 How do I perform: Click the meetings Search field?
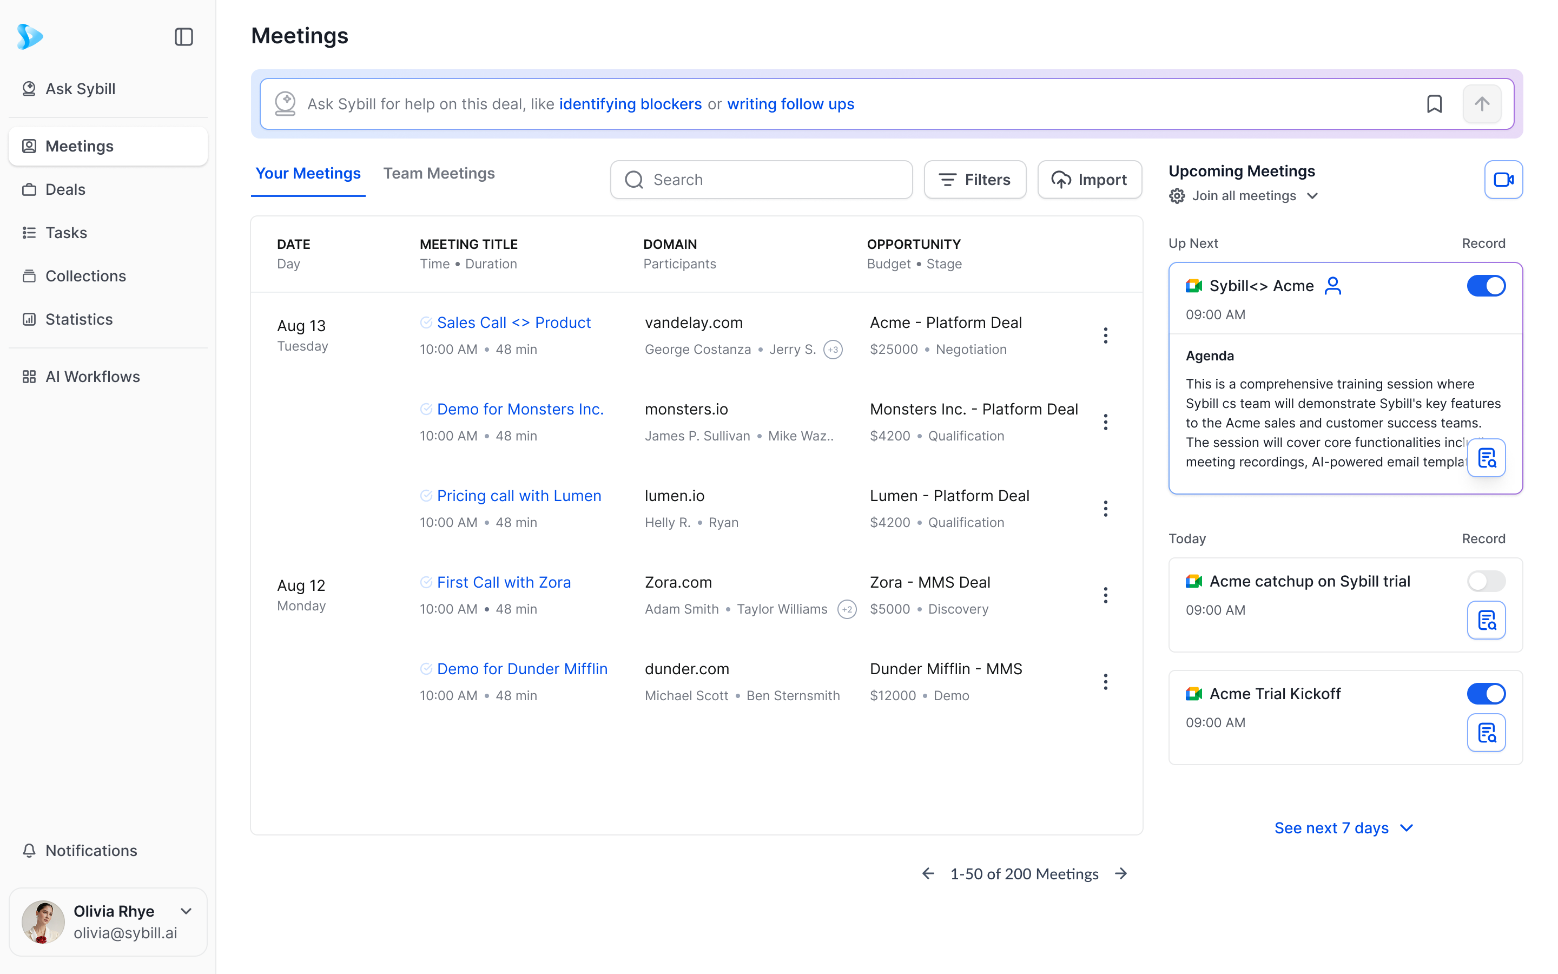point(761,180)
